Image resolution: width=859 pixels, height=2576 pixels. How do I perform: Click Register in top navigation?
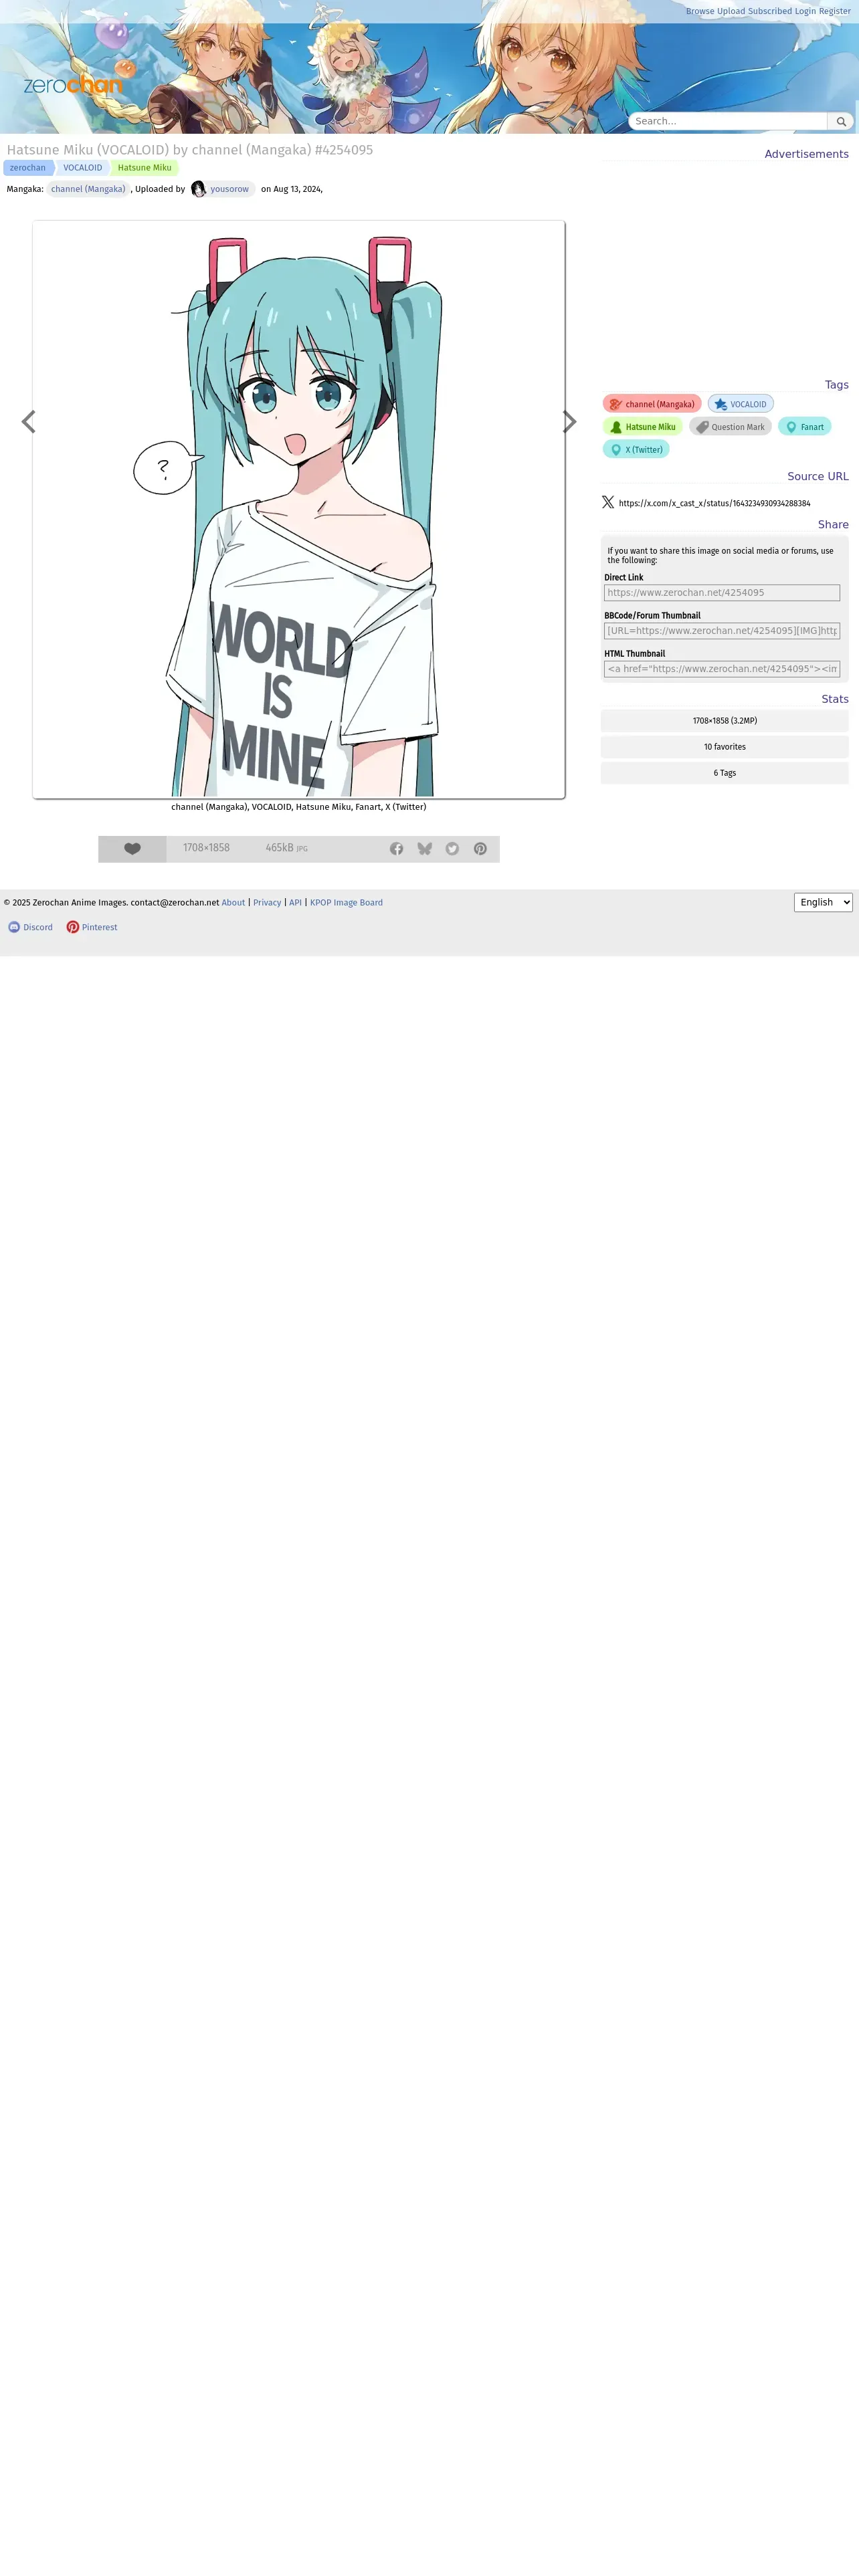pyautogui.click(x=835, y=11)
